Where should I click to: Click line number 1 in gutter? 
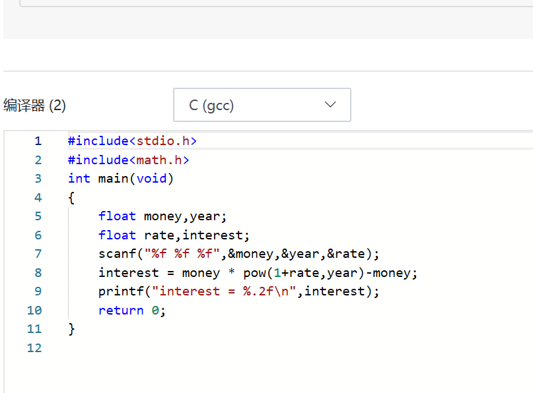click(38, 141)
